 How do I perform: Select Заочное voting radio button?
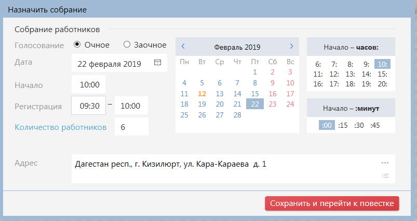pyautogui.click(x=127, y=45)
